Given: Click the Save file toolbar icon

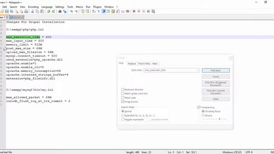Looking at the screenshot, I should click(x=7, y=12).
